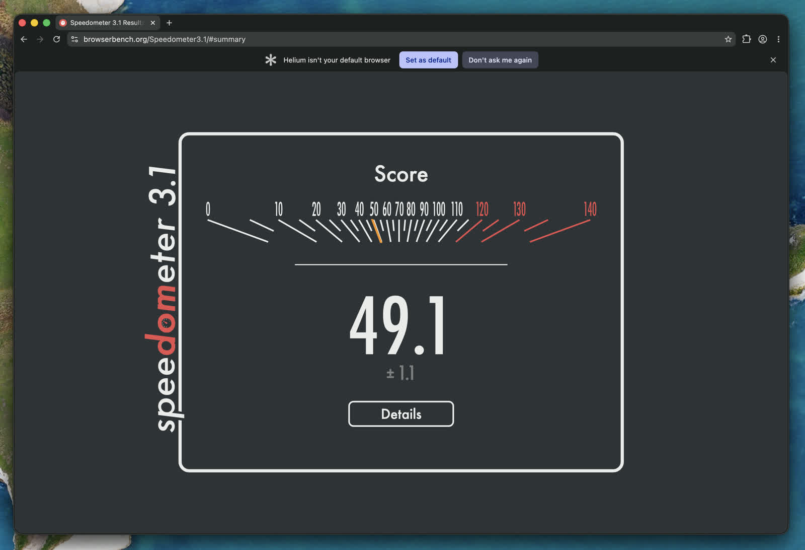Click the Score heading
The height and width of the screenshot is (550, 805).
[x=401, y=174]
